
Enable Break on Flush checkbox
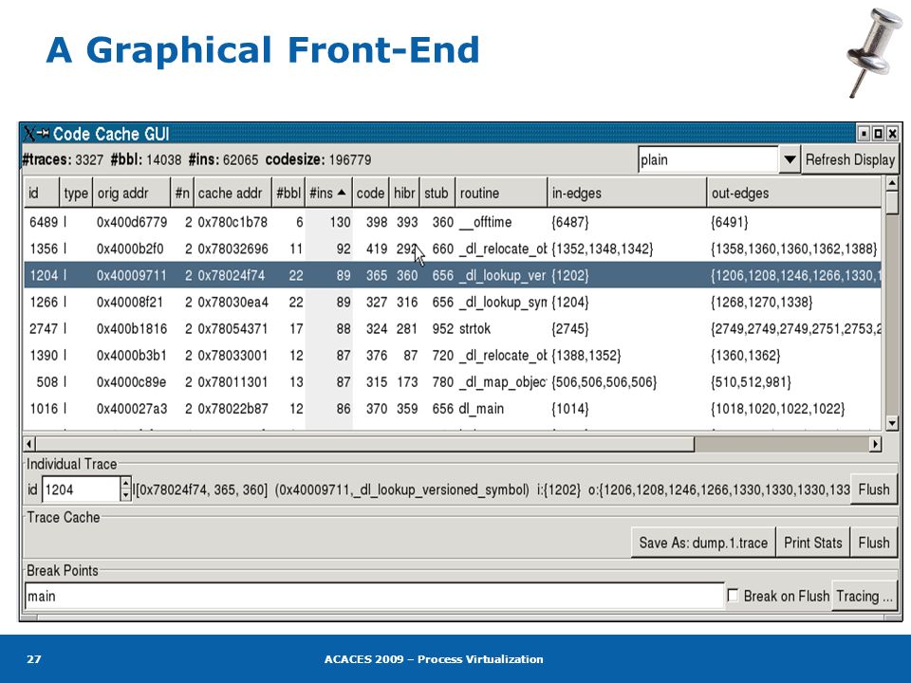click(733, 596)
